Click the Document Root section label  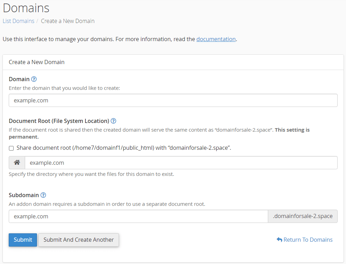pyautogui.click(x=58, y=121)
